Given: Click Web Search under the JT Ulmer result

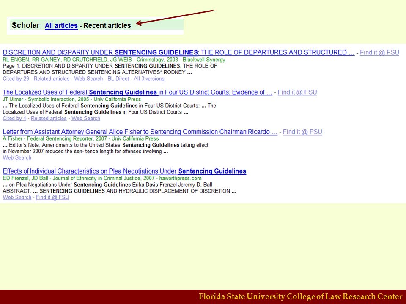Looking at the screenshot, I should (86, 118).
